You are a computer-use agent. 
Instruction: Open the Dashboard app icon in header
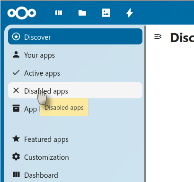59,13
